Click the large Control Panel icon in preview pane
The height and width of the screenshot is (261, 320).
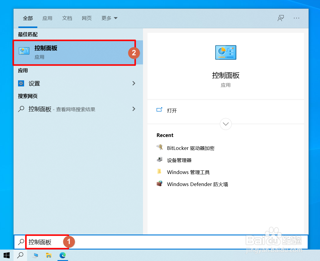[225, 52]
